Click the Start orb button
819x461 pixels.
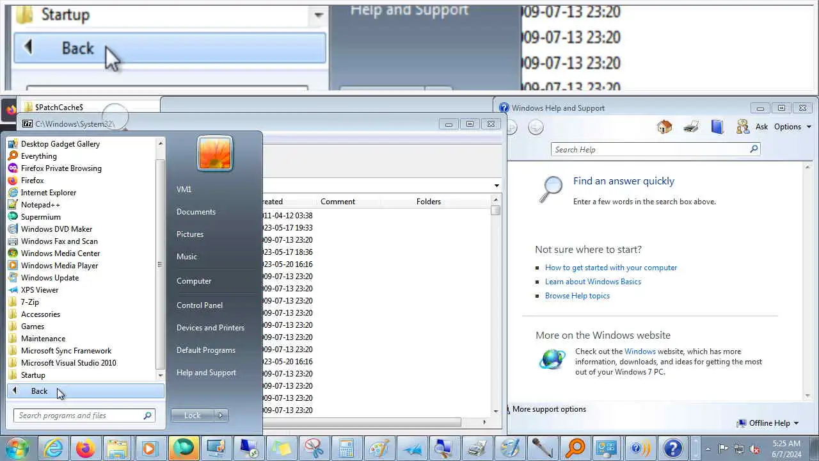coord(17,448)
